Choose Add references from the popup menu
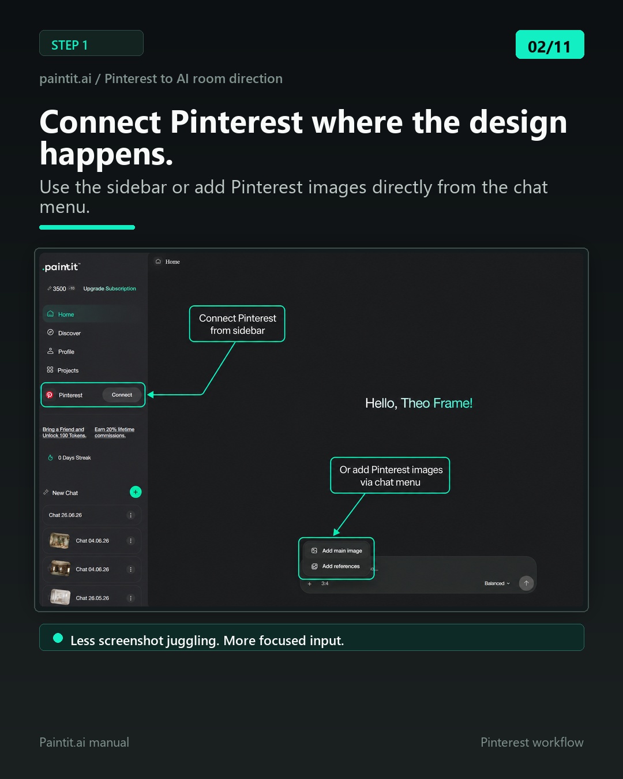This screenshot has height=779, width=623. pos(337,566)
